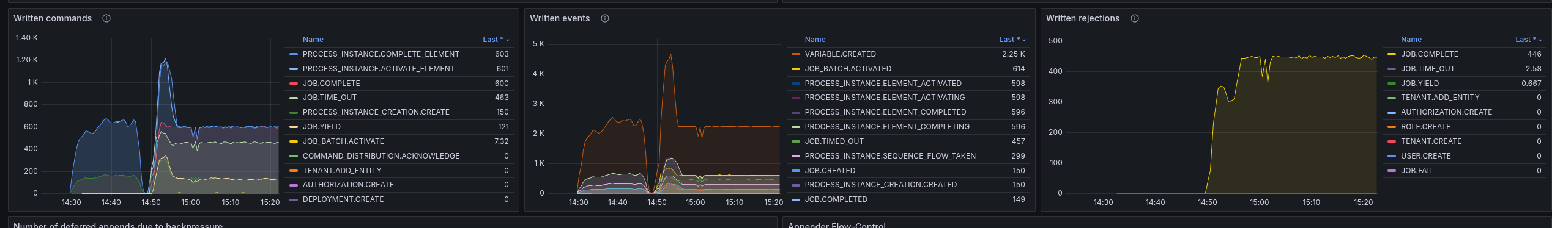Toggle PROCESS_INSTANCE_CREATION.CREATE series

376,112
